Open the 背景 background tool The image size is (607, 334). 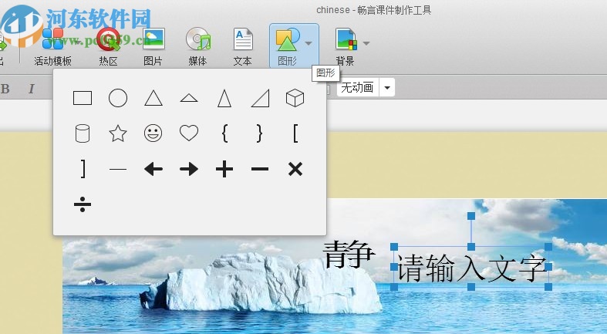(x=346, y=46)
